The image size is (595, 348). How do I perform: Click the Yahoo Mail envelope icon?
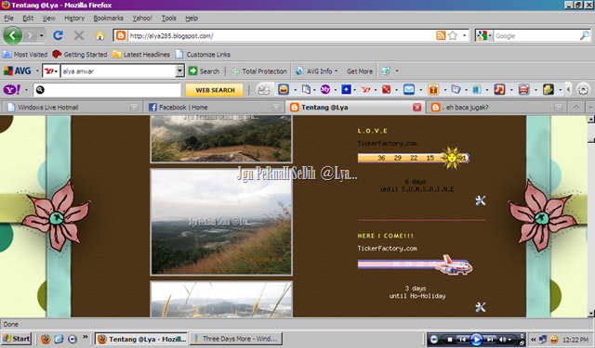[409, 90]
